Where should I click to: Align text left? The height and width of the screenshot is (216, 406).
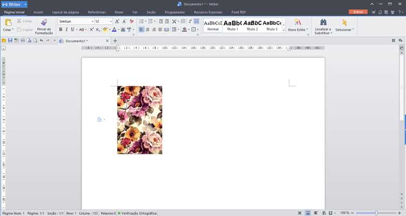[x=141, y=30]
